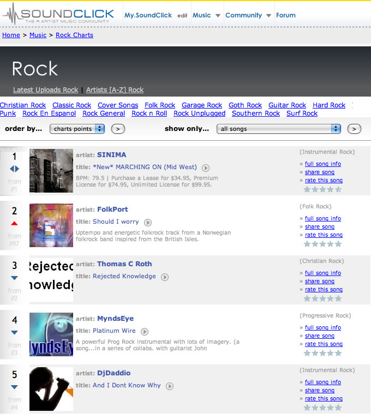Select Classic Rock subgenre
Image resolution: width=371 pixels, height=419 pixels.
(x=71, y=105)
